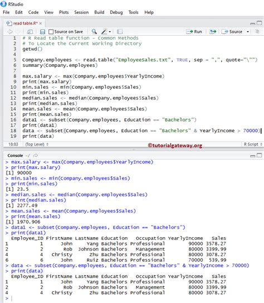Show document outline icon
The image size is (264, 303).
click(x=257, y=31)
